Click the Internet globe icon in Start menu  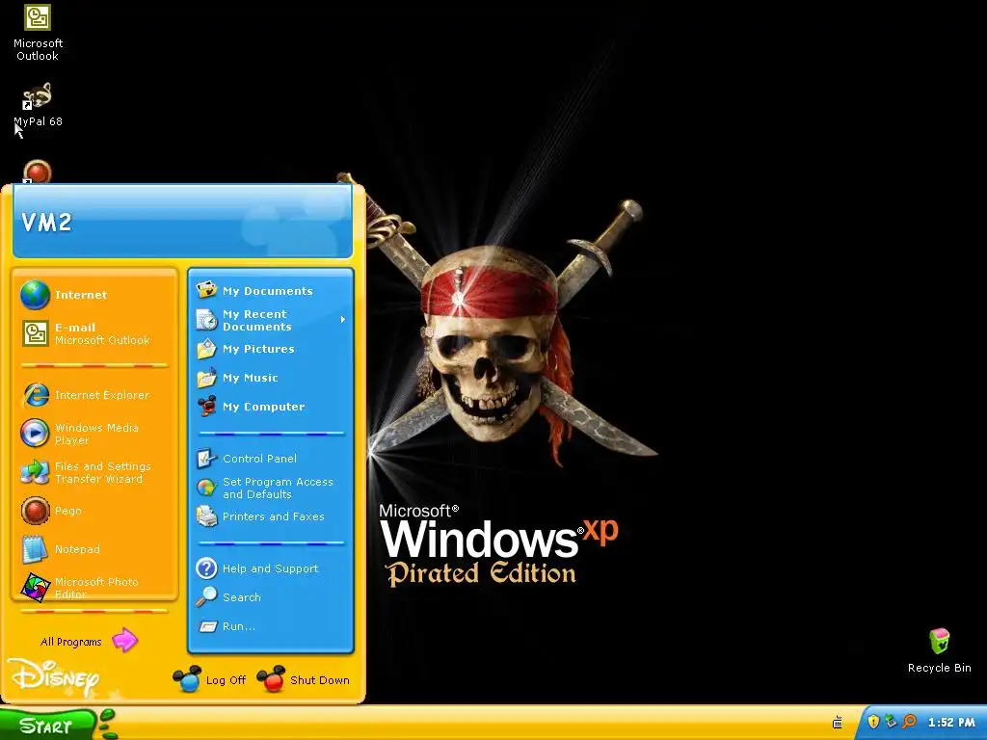click(35, 295)
